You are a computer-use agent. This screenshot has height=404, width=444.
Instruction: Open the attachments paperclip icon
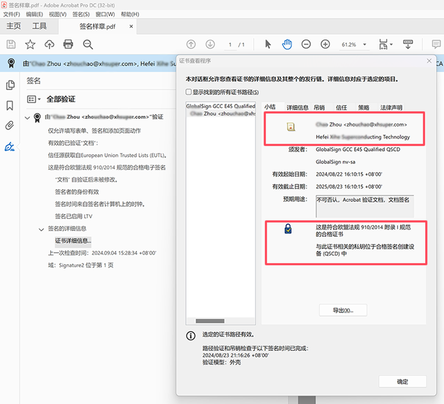(10, 126)
